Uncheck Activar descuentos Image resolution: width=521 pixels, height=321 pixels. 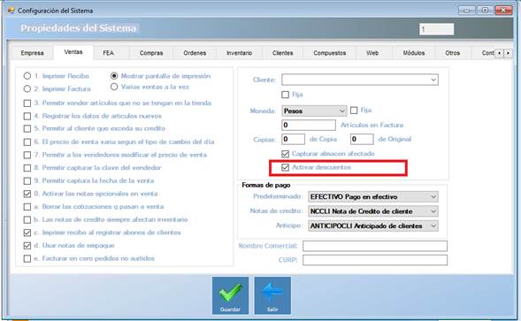(285, 167)
